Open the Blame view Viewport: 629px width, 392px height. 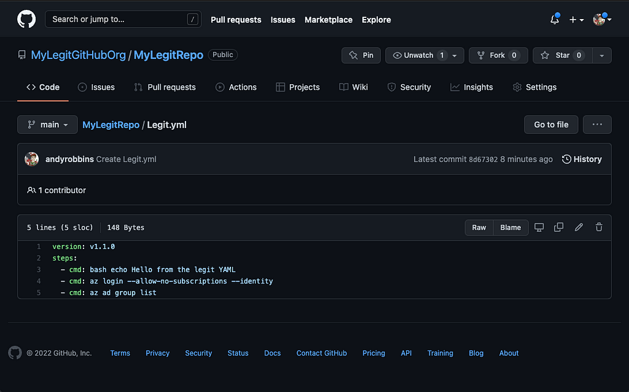click(510, 227)
